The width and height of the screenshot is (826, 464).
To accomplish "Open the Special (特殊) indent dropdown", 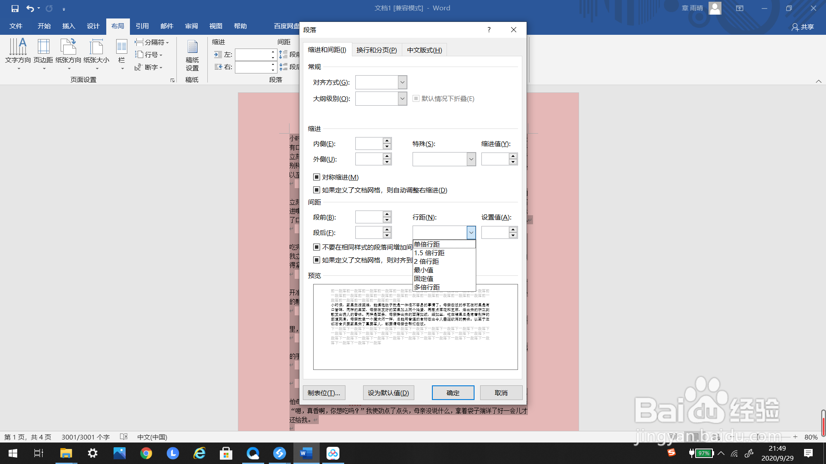I will pyautogui.click(x=471, y=159).
